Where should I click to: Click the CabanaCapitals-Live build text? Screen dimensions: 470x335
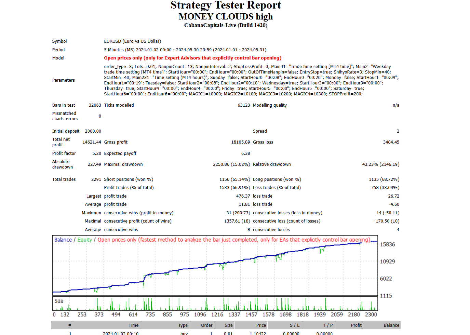[226, 25]
